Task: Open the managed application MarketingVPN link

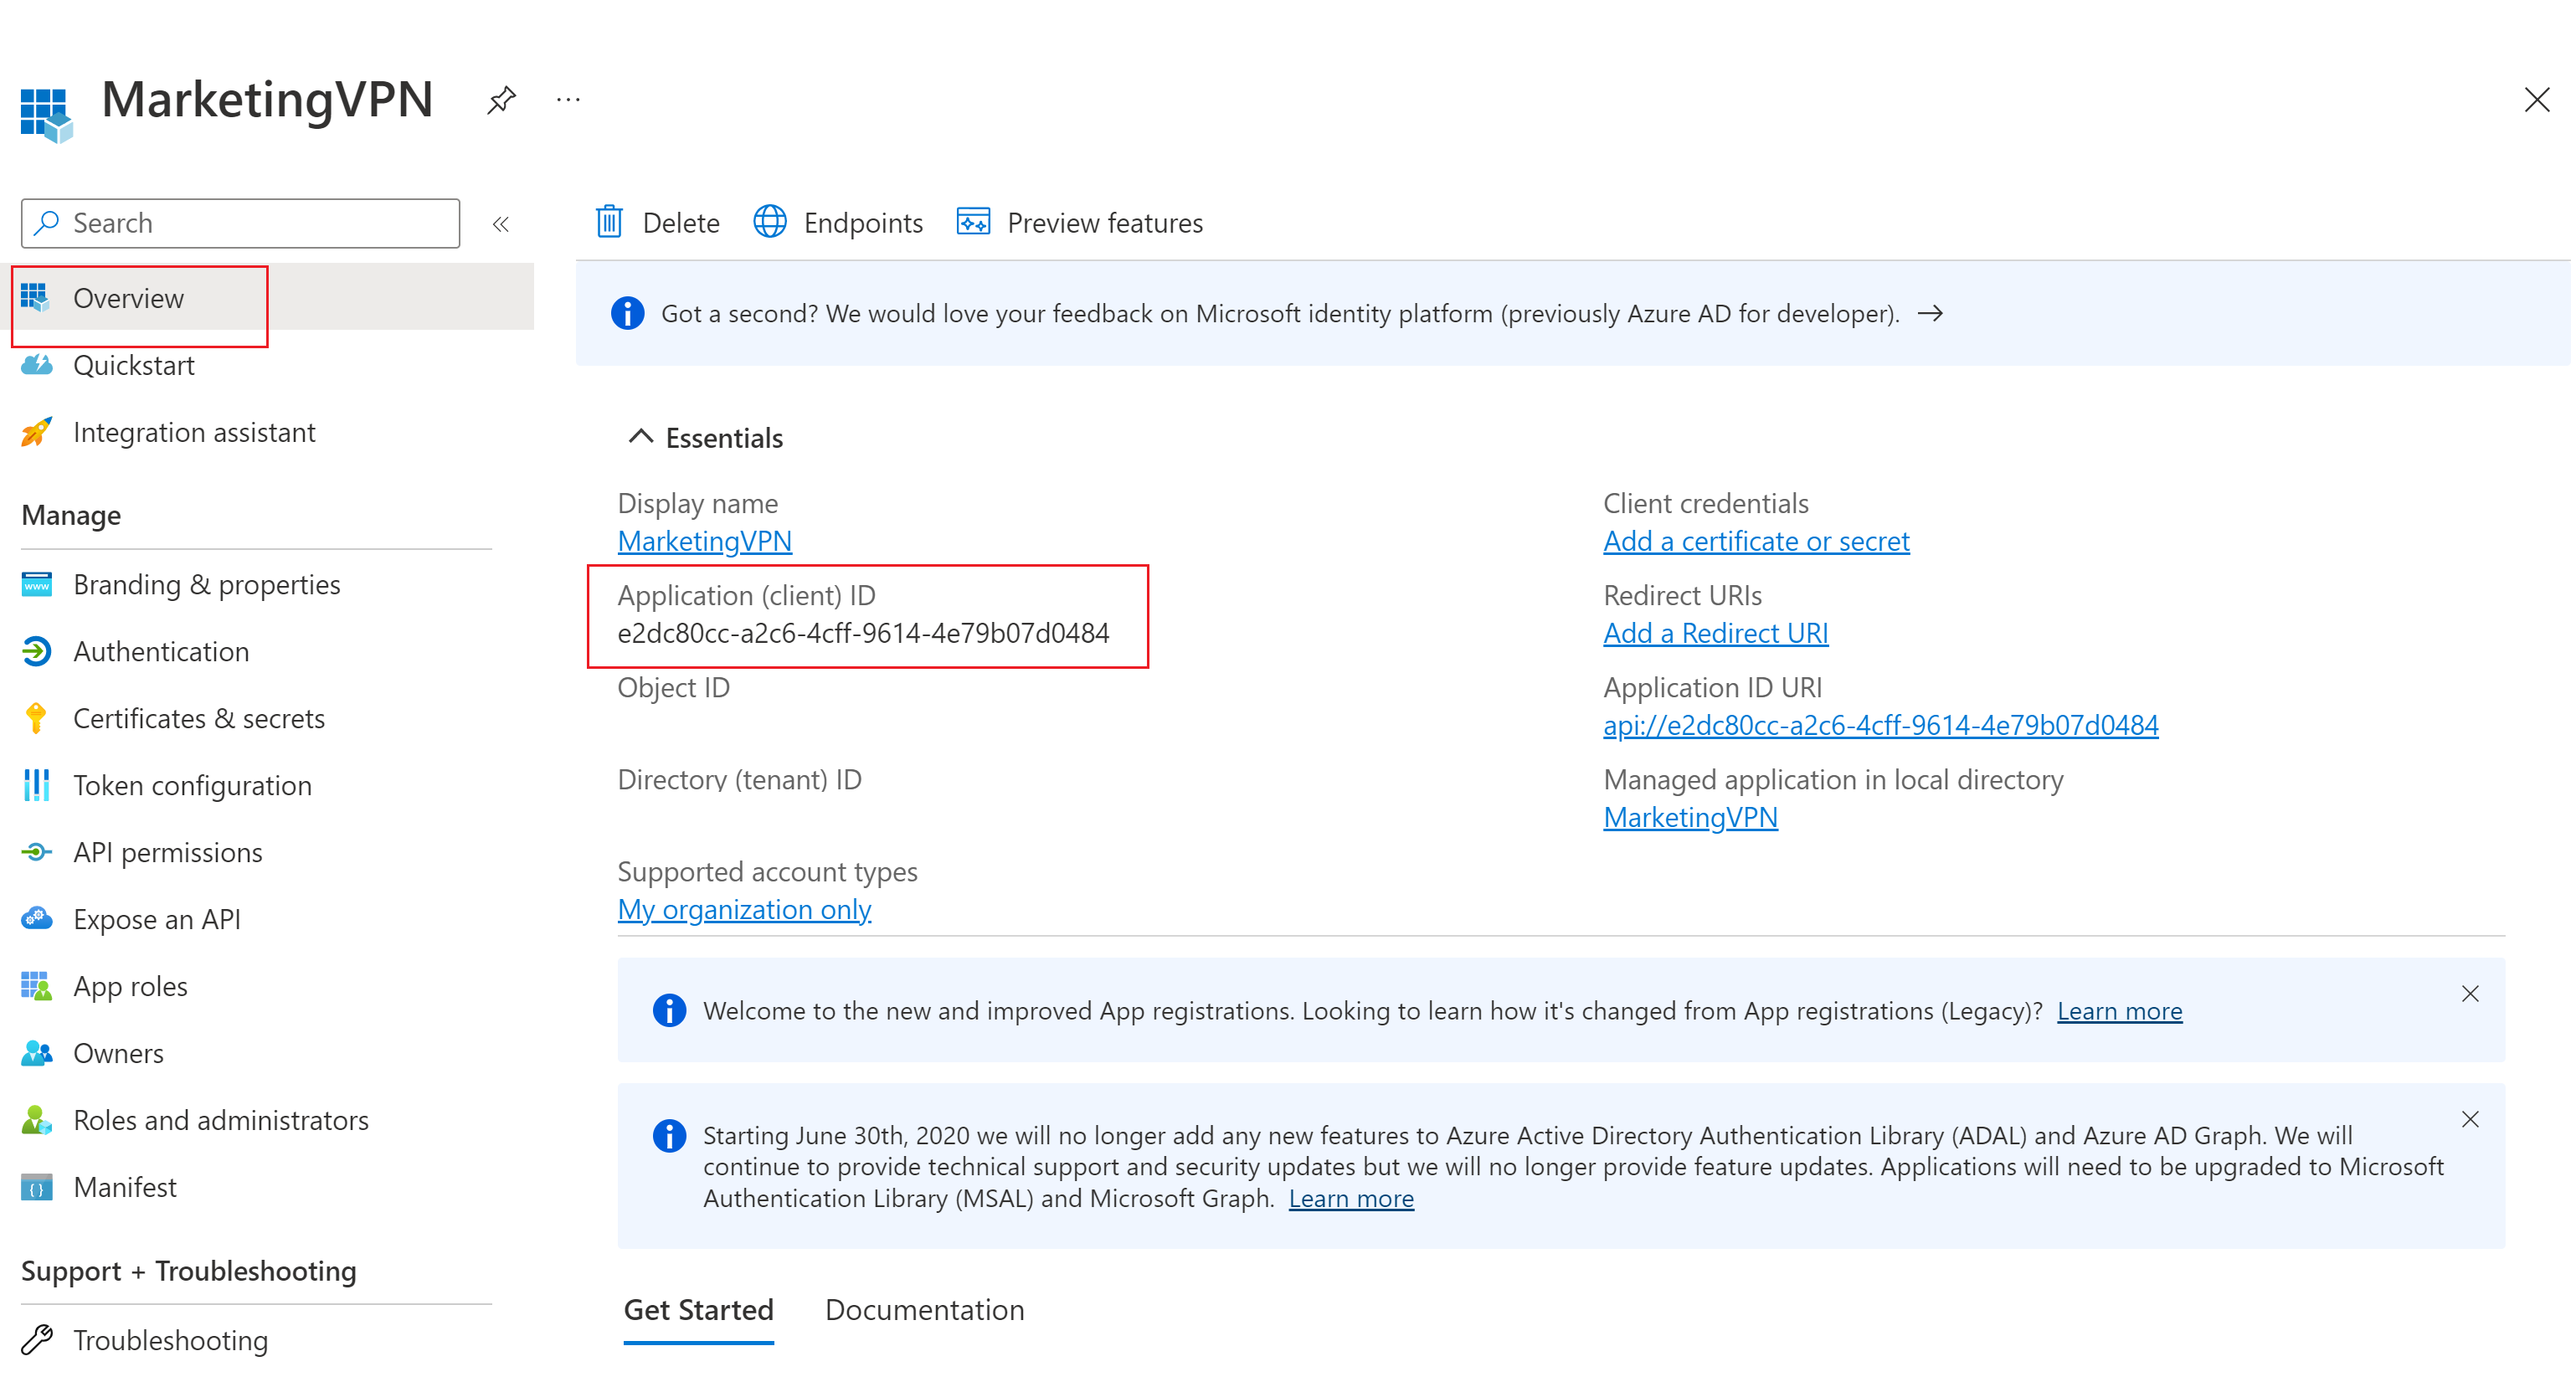Action: coord(1690,817)
